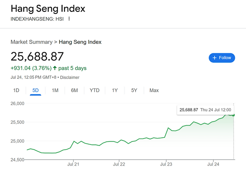Screen dimensions: 246x170
Task: Click the green up arrow indicator
Action: tap(55, 68)
